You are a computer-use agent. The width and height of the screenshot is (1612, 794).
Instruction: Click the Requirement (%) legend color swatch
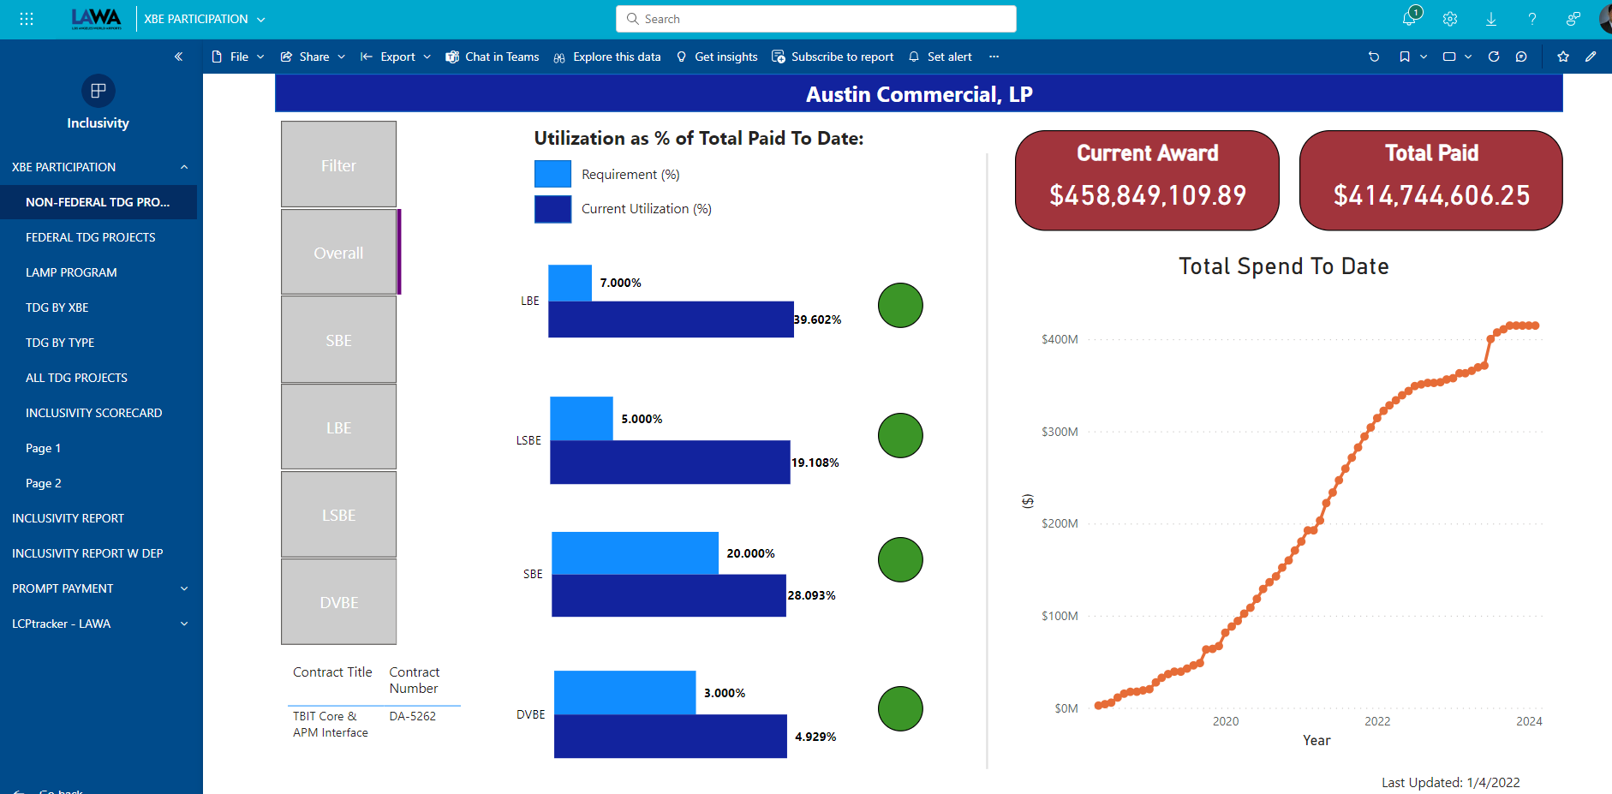pos(552,173)
